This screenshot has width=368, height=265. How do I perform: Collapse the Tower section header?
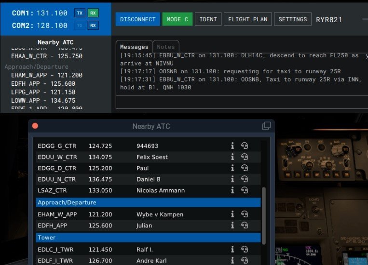[148, 238]
